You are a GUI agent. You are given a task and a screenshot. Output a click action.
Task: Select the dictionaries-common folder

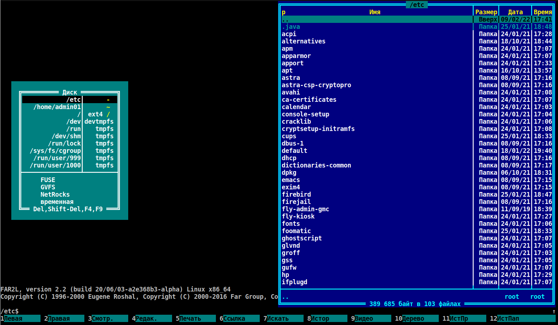click(x=417, y=165)
